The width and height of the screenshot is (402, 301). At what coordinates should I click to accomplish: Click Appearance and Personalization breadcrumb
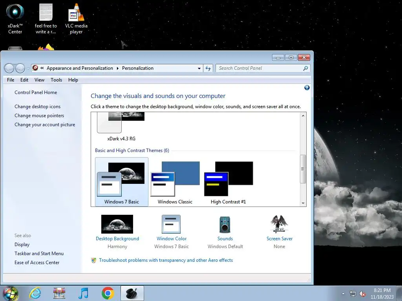point(80,68)
